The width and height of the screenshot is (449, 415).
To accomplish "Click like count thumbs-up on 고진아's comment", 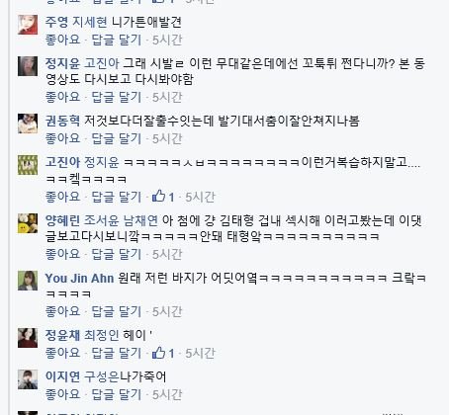I will (163, 197).
